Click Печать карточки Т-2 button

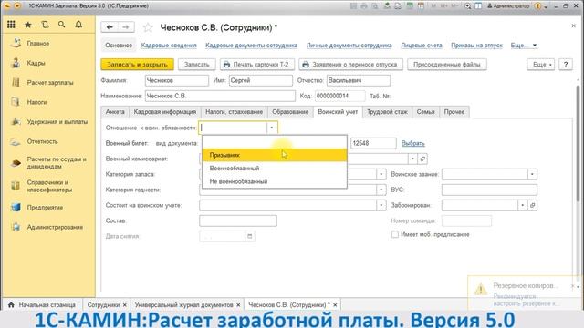[x=257, y=65]
